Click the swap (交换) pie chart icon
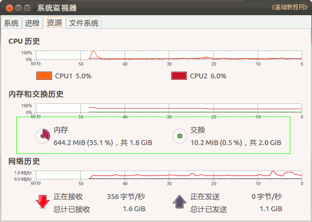The image size is (312, 222). (x=180, y=136)
